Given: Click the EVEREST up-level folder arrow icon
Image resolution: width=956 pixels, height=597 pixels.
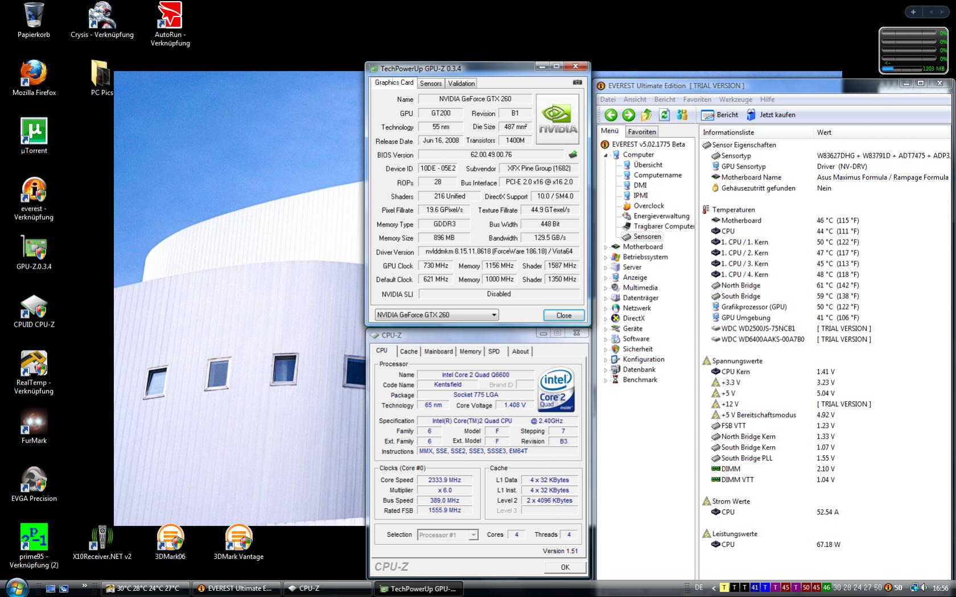Looking at the screenshot, I should pyautogui.click(x=646, y=115).
